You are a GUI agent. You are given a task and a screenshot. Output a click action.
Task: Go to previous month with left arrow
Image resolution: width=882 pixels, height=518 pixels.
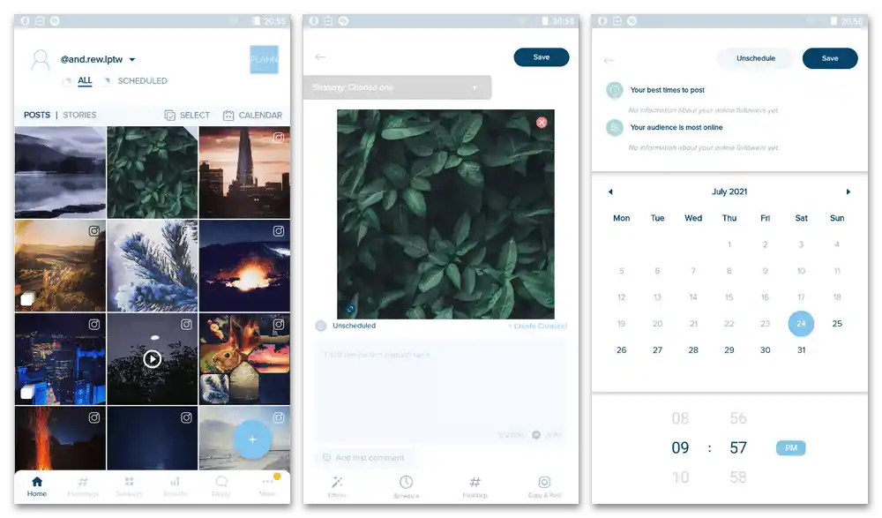(610, 192)
